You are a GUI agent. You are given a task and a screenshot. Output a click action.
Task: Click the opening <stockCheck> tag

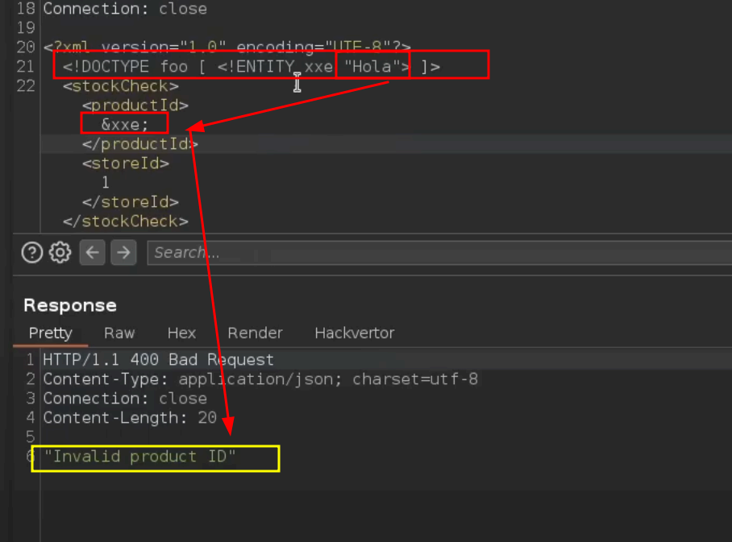pos(121,86)
